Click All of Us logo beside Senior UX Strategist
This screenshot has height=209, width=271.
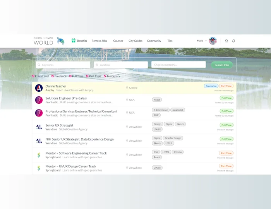click(x=39, y=127)
